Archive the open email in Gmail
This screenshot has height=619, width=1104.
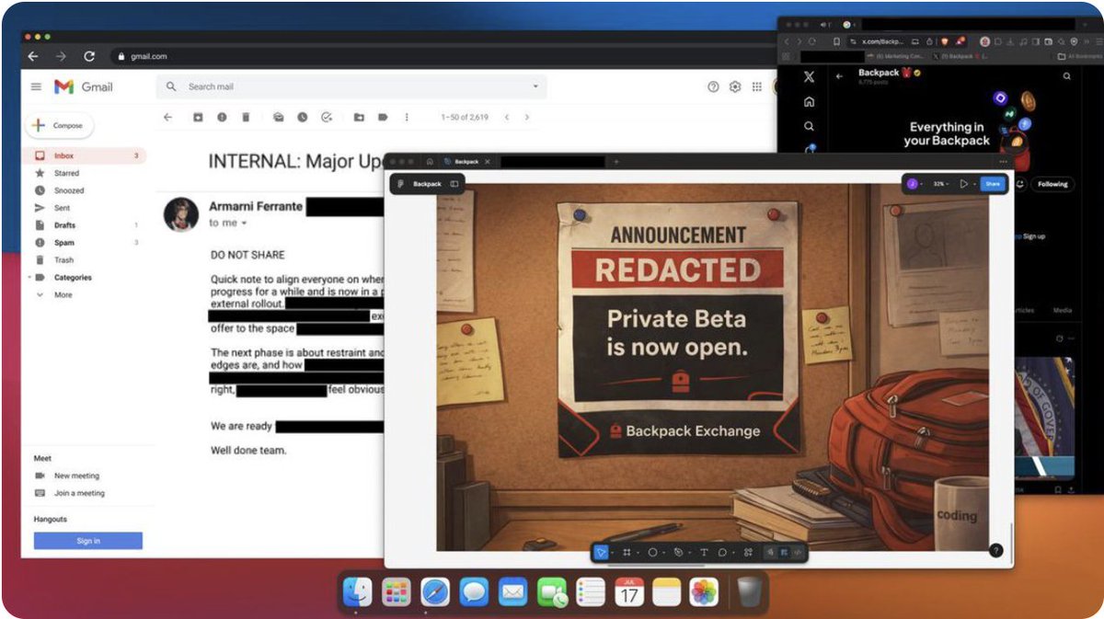tap(197, 117)
